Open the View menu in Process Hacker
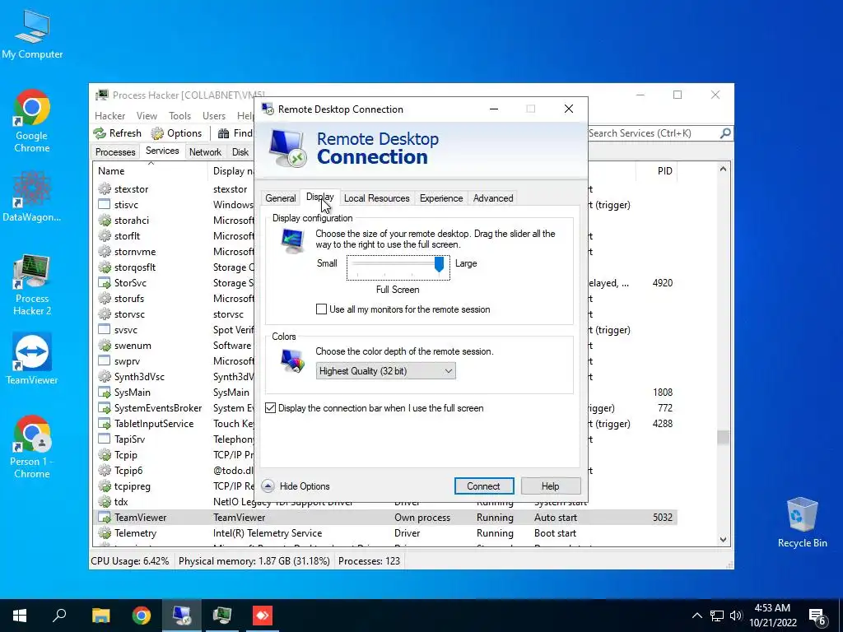 point(147,116)
